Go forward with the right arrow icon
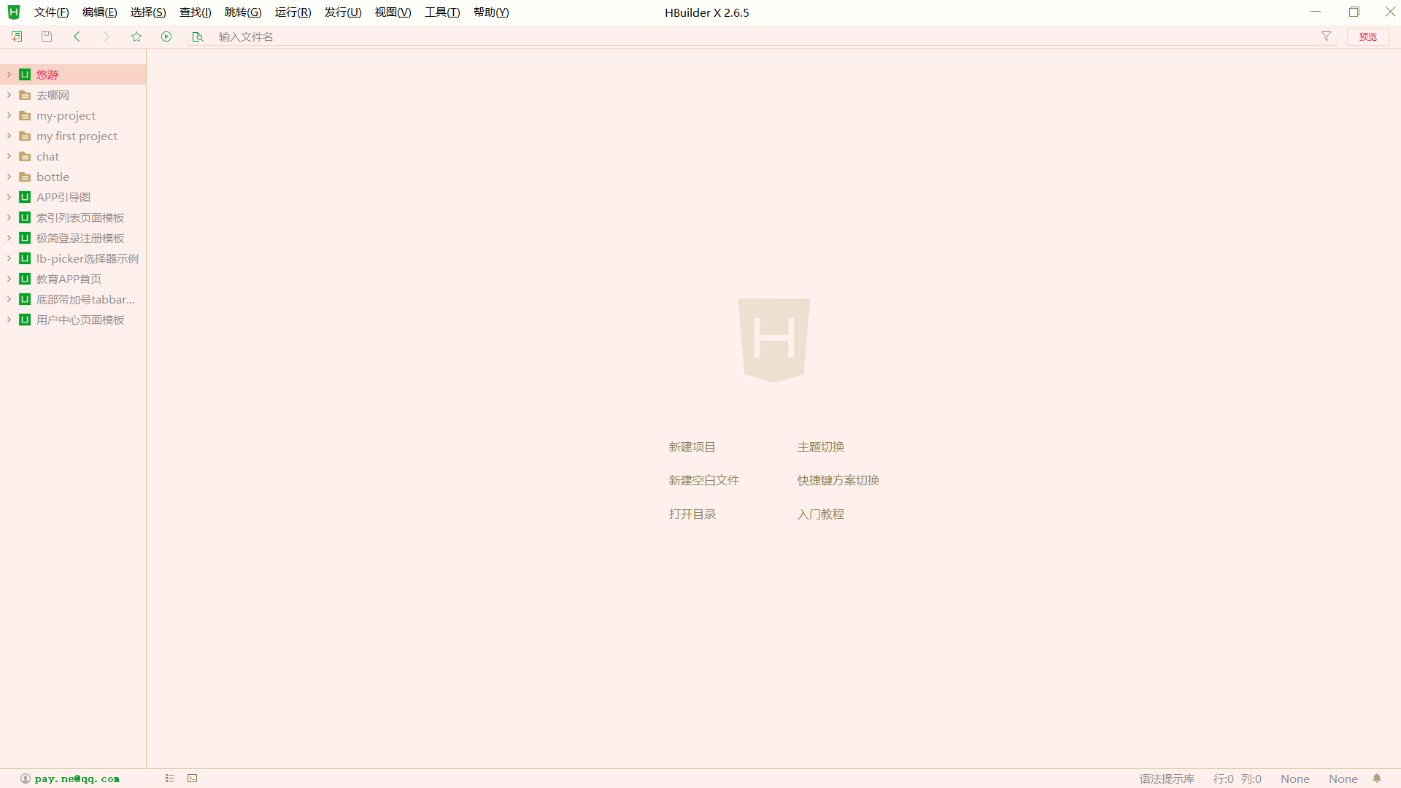 click(107, 36)
